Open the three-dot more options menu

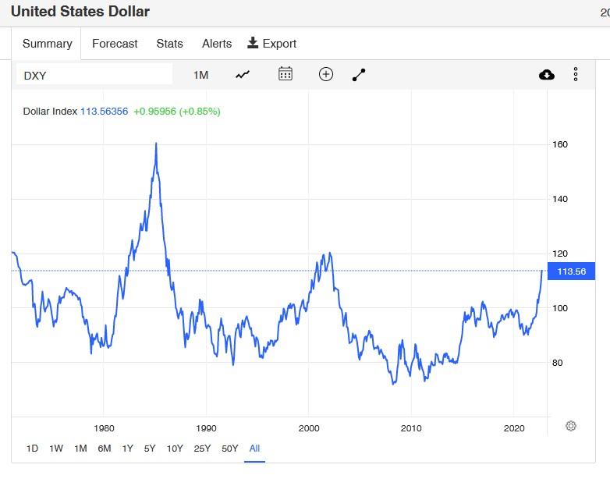[x=576, y=74]
